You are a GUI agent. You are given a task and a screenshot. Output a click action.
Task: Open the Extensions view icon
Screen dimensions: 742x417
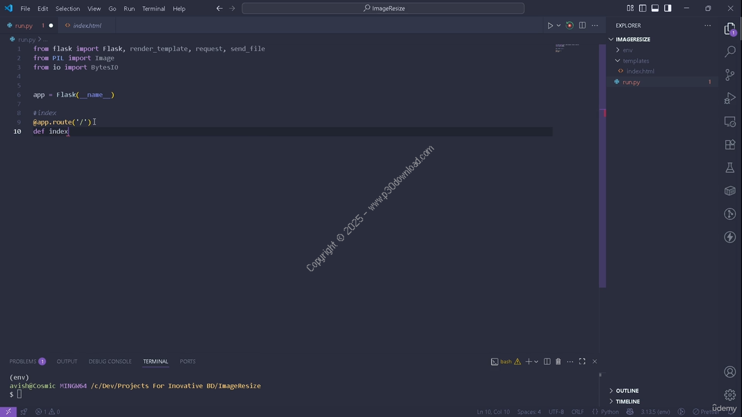pyautogui.click(x=730, y=145)
